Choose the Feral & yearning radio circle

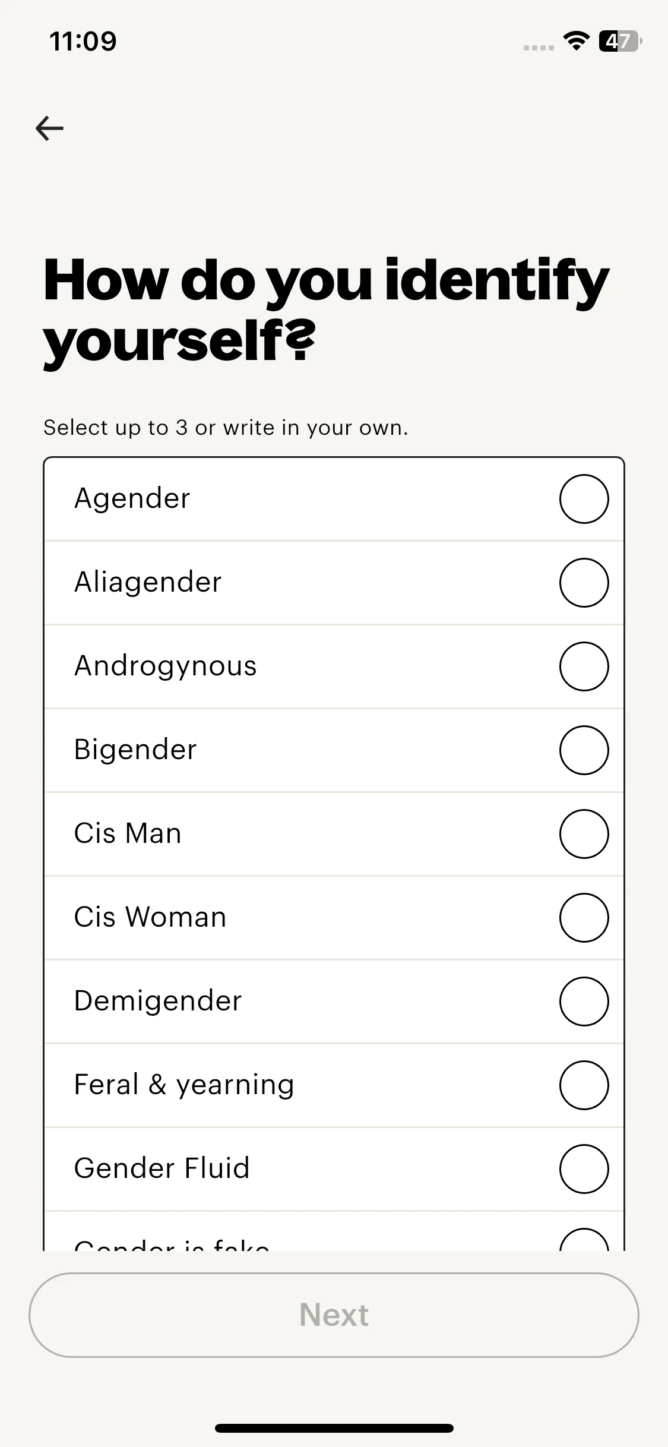point(584,1085)
